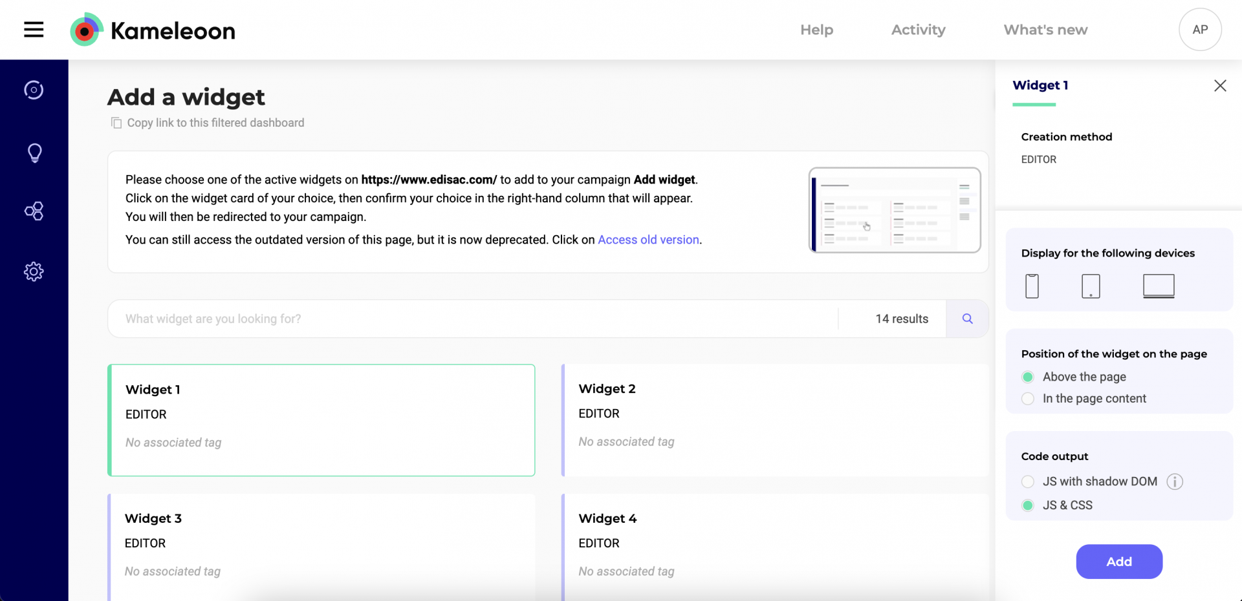Show info about JS with shadow DOM
This screenshot has width=1242, height=601.
click(x=1175, y=481)
